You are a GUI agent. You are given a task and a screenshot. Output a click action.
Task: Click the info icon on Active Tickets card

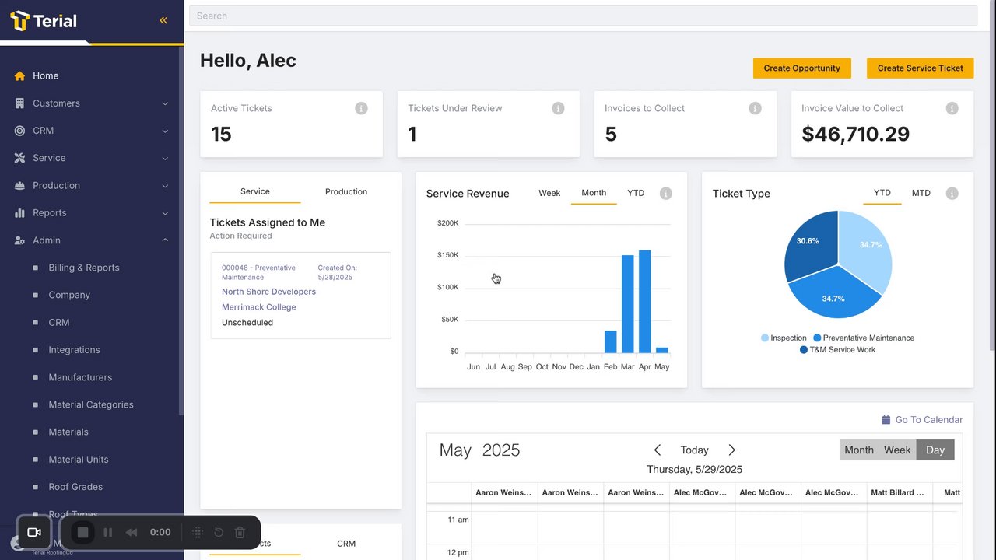[x=361, y=108]
